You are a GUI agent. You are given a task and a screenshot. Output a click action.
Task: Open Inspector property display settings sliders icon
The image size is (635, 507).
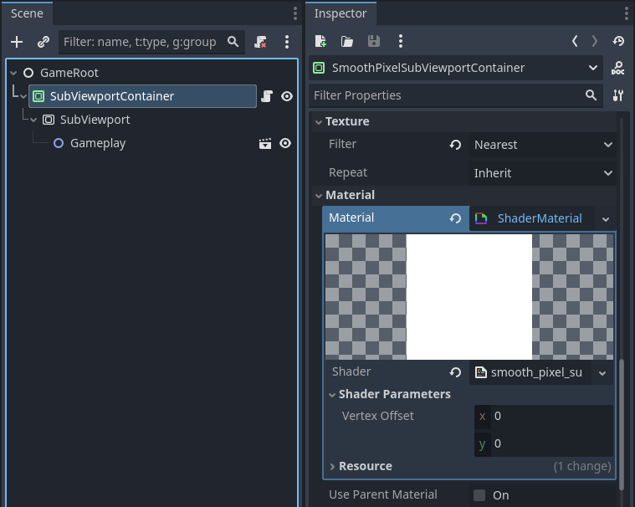pyautogui.click(x=618, y=95)
